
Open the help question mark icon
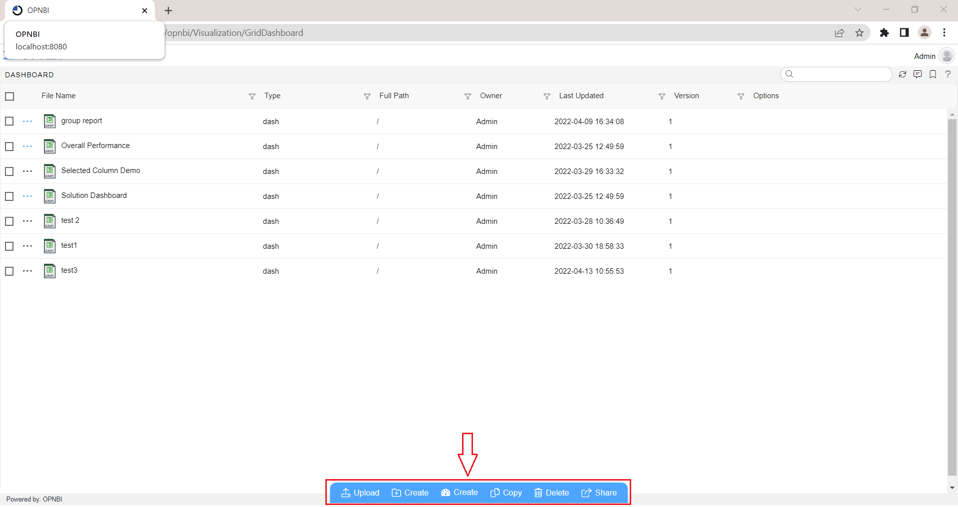[x=948, y=74]
